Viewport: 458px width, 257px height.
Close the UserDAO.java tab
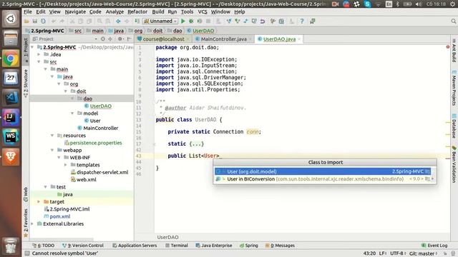coord(299,39)
